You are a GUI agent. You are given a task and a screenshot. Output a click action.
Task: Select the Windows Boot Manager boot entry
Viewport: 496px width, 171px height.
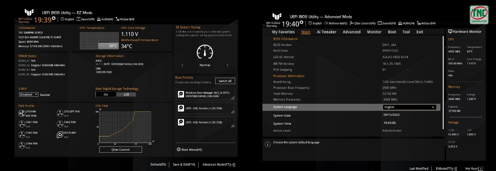pos(205,95)
